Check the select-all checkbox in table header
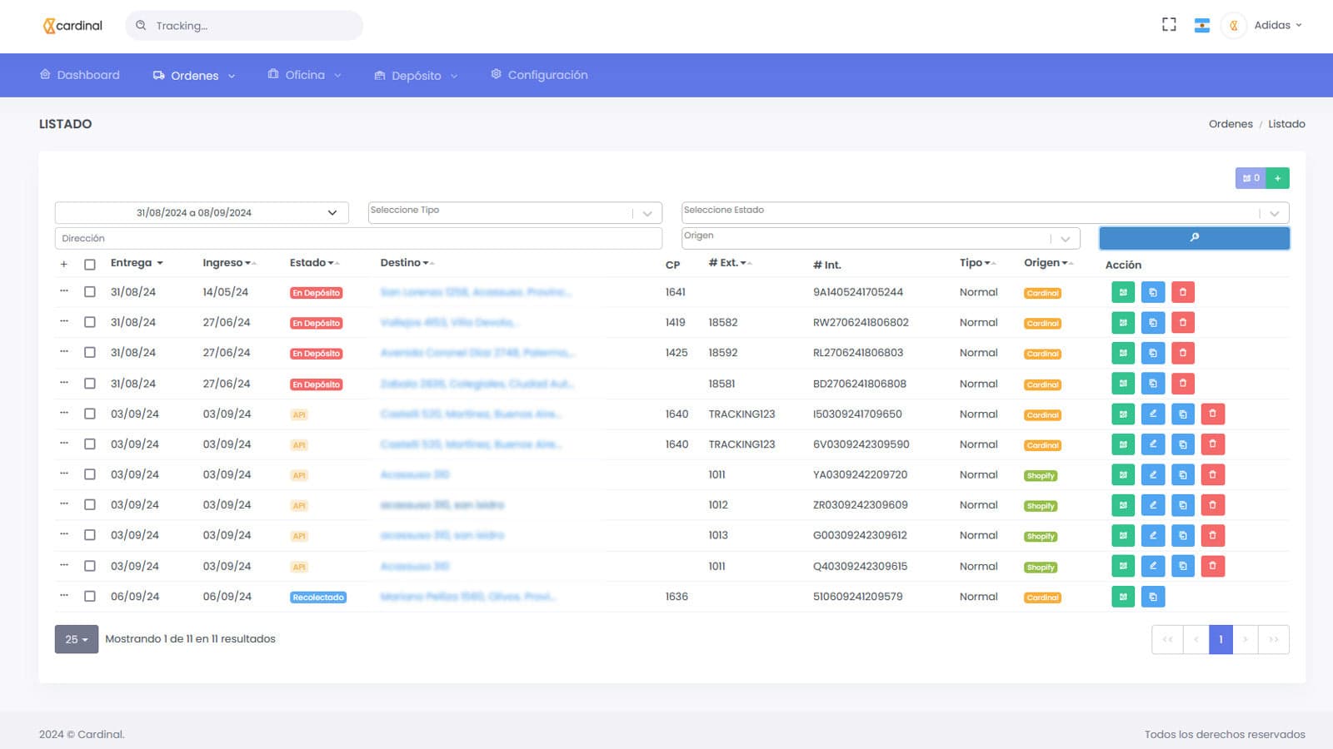Screen dimensions: 1333x749 (90, 265)
